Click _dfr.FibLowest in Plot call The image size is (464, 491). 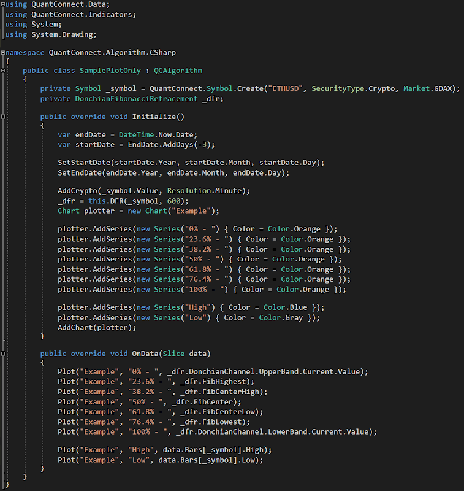tap(211, 422)
